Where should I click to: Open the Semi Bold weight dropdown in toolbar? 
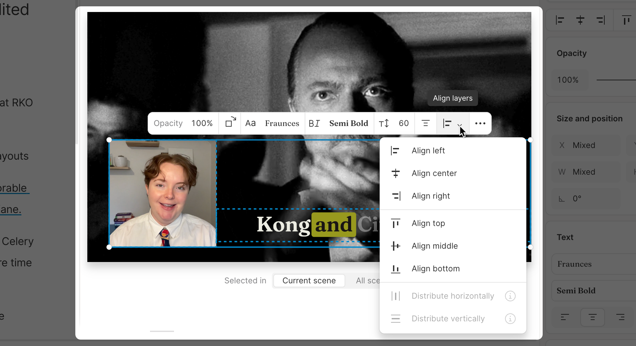[x=349, y=123]
